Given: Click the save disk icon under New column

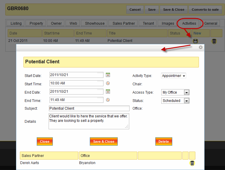Looking at the screenshot, I should tap(195, 41).
